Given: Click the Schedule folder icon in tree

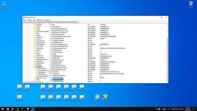Looking at the screenshot, I should pos(35,24).
